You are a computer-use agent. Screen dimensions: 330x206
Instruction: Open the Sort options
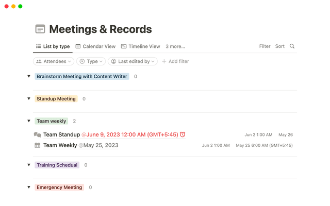coord(279,46)
